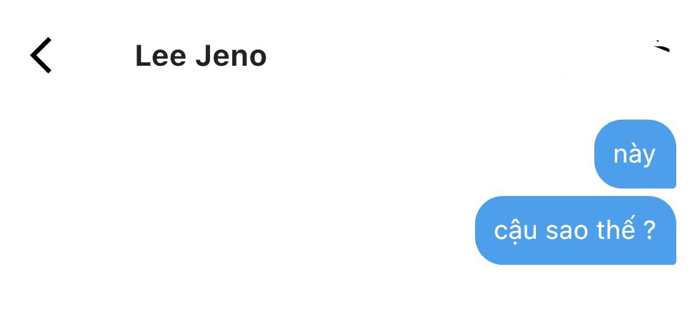Screen dimensions: 698x314
Task: Tap the small black mark in header corner
Action: 661,46
